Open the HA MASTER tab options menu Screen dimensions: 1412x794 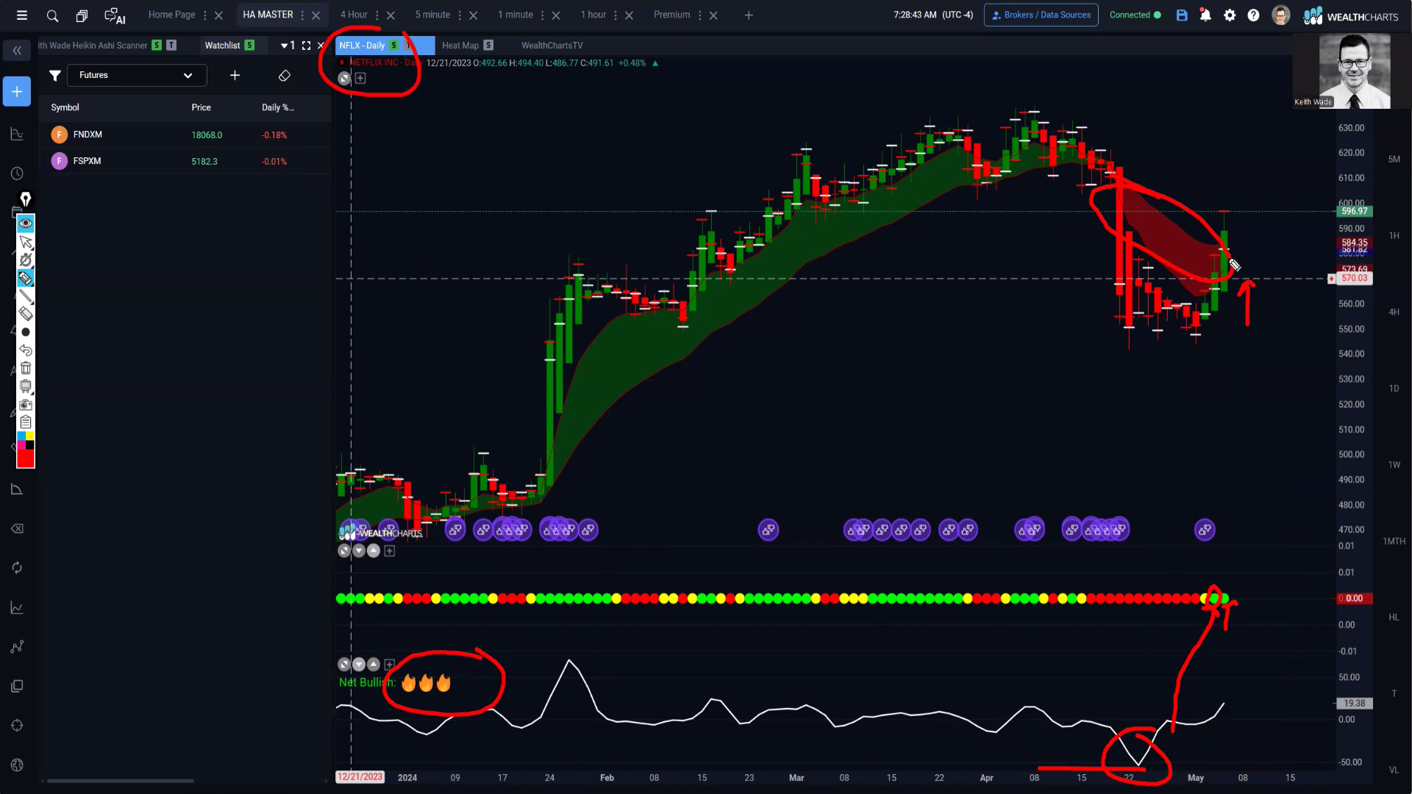coord(302,15)
